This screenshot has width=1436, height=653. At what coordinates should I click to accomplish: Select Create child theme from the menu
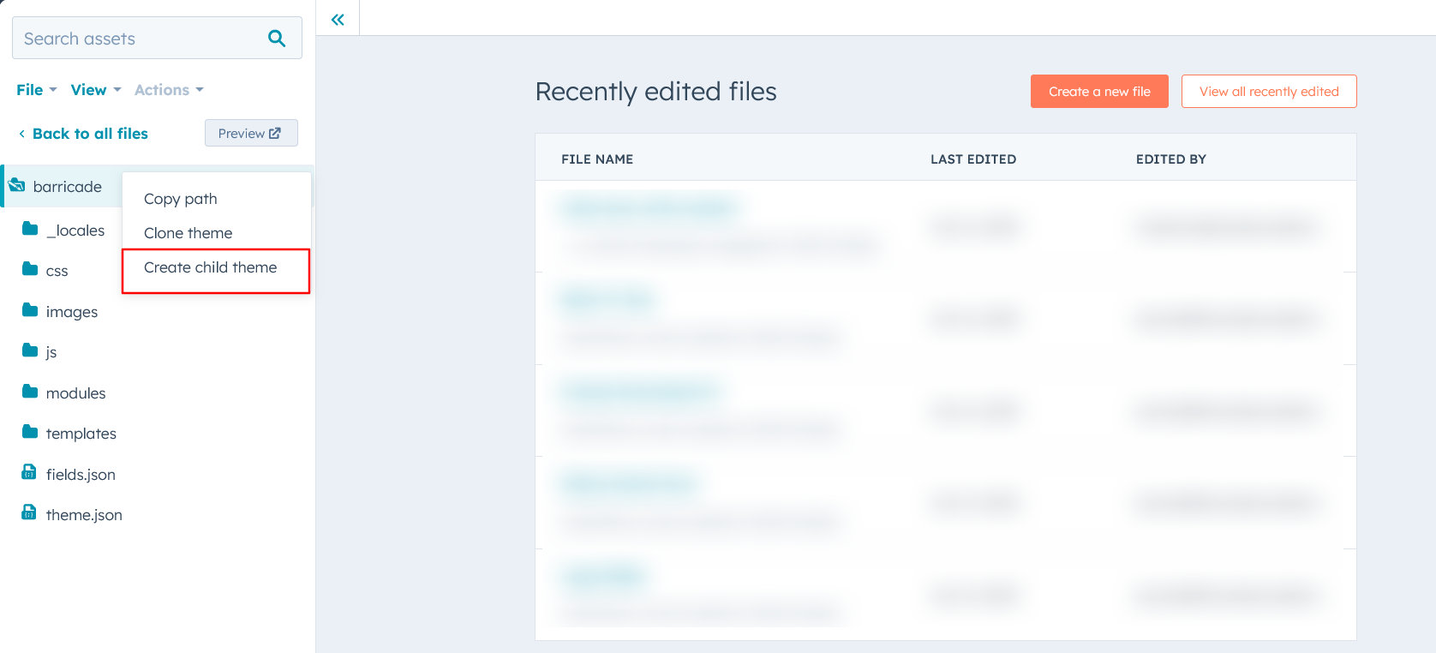pos(210,267)
